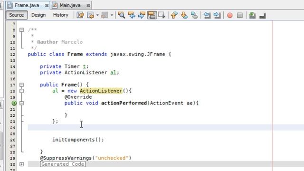
Task: Close the Main.java tab
Action: click(88, 5)
